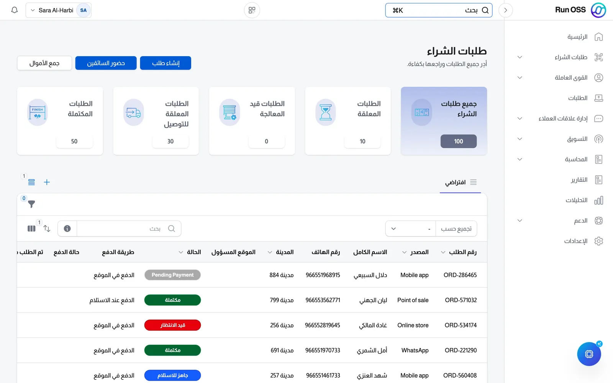This screenshot has width=613, height=383.
Task: Collapse sidebar with the arrow button
Action: [x=505, y=10]
